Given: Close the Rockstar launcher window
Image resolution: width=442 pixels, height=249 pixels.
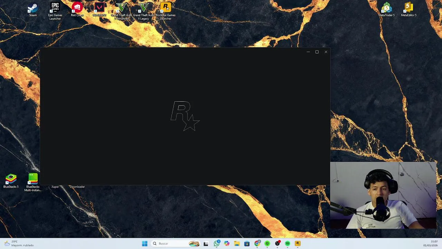Looking at the screenshot, I should pos(326,52).
